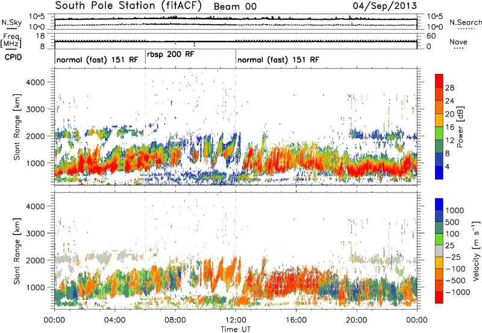482x333 pixels.
Task: Click the '500' tick on Velocity colorbar
Action: pyautogui.click(x=452, y=222)
